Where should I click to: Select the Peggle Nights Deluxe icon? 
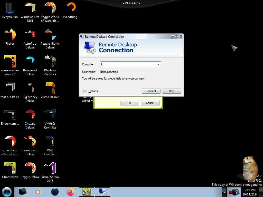pyautogui.click(x=50, y=39)
